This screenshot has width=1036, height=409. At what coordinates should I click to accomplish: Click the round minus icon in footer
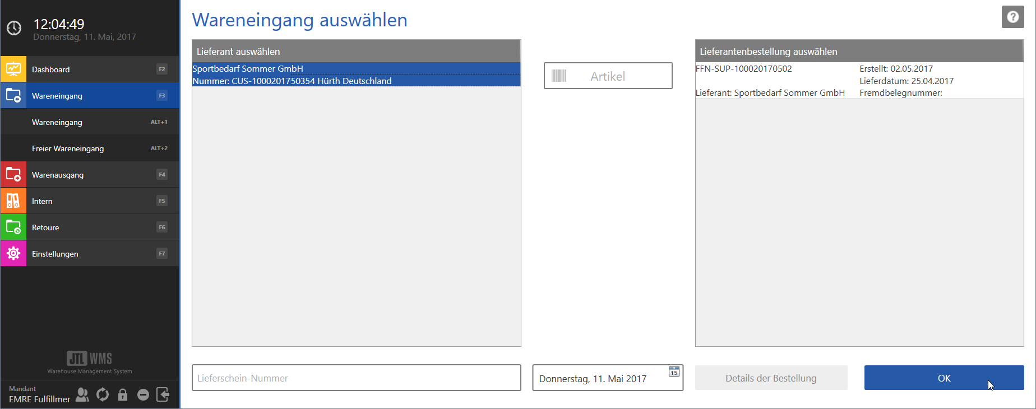(143, 395)
